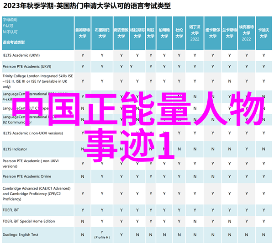Click the Y for Duolingo under 南安普敦大学
Screen dimensions: 274x245
click(x=121, y=234)
